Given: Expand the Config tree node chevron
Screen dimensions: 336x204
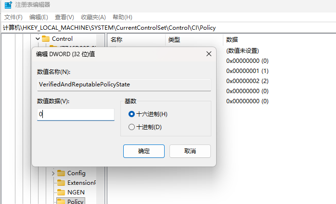Looking at the screenshot, I should pos(53,173).
